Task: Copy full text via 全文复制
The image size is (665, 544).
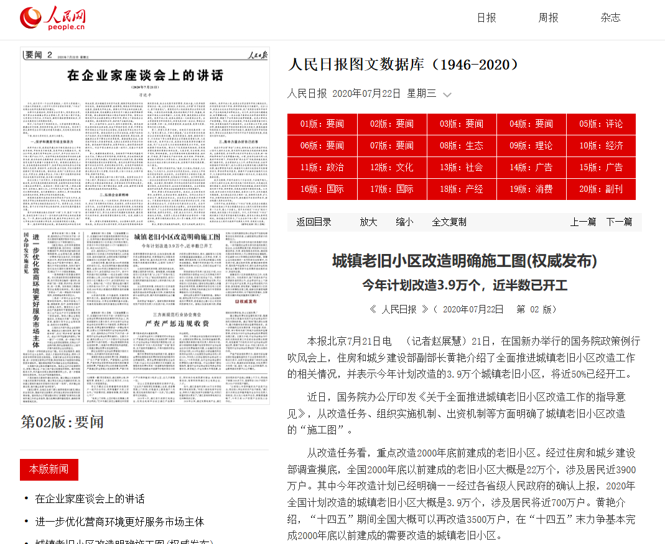Action: pyautogui.click(x=449, y=222)
